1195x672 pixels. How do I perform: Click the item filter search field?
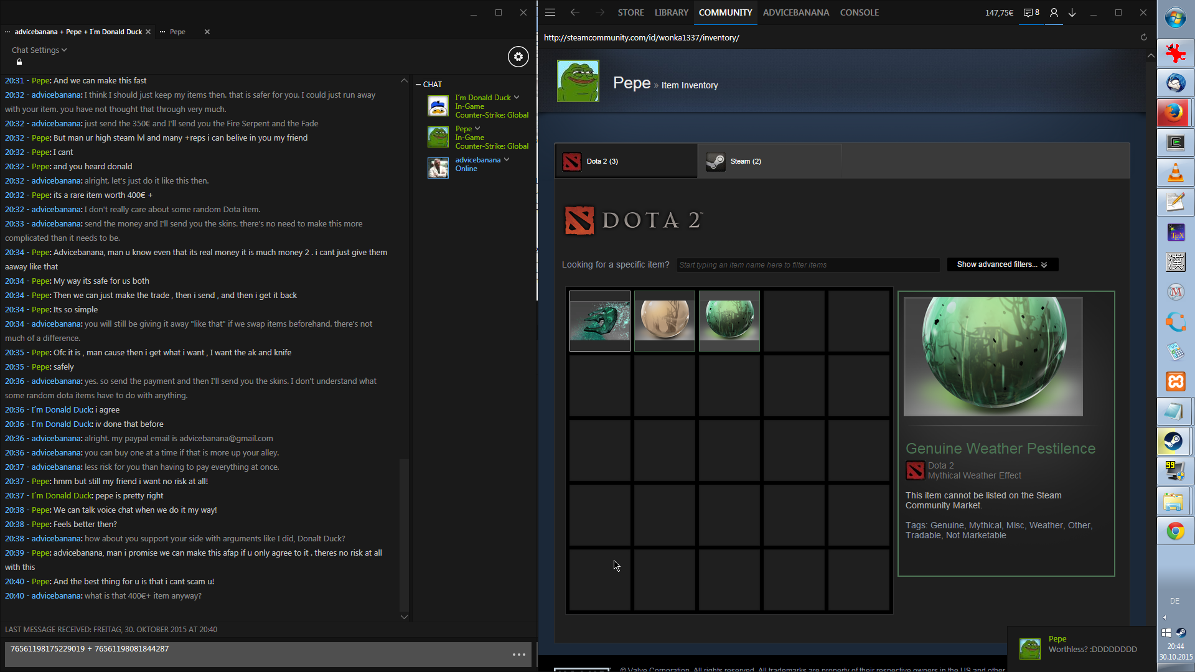[x=808, y=265]
